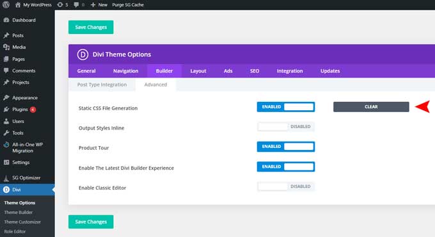This screenshot has height=237, width=435.
Task: Click the Projects pin icon
Action: 6,82
